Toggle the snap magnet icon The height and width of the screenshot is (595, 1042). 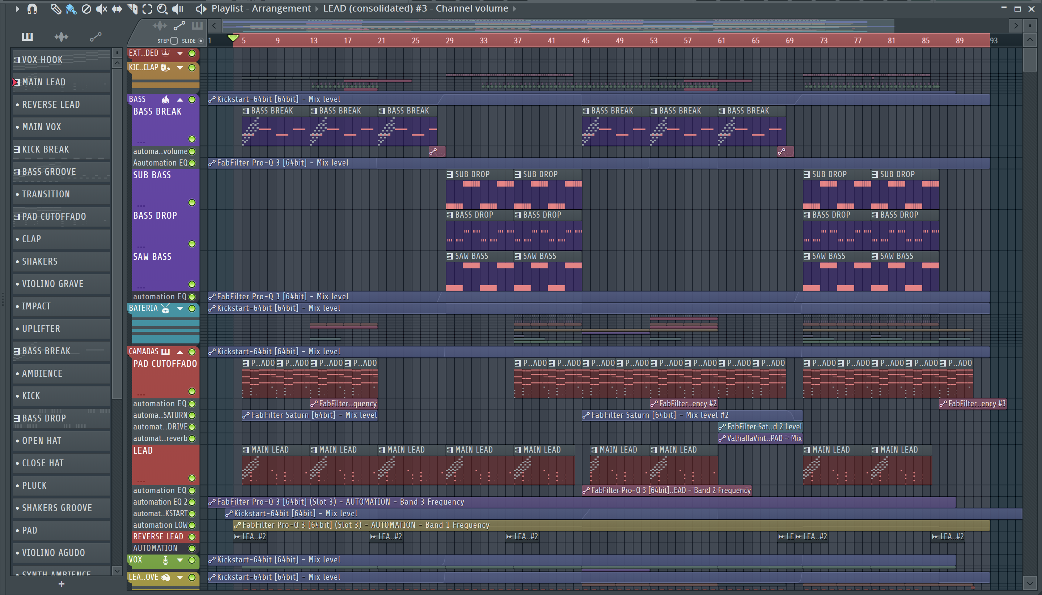(x=32, y=9)
